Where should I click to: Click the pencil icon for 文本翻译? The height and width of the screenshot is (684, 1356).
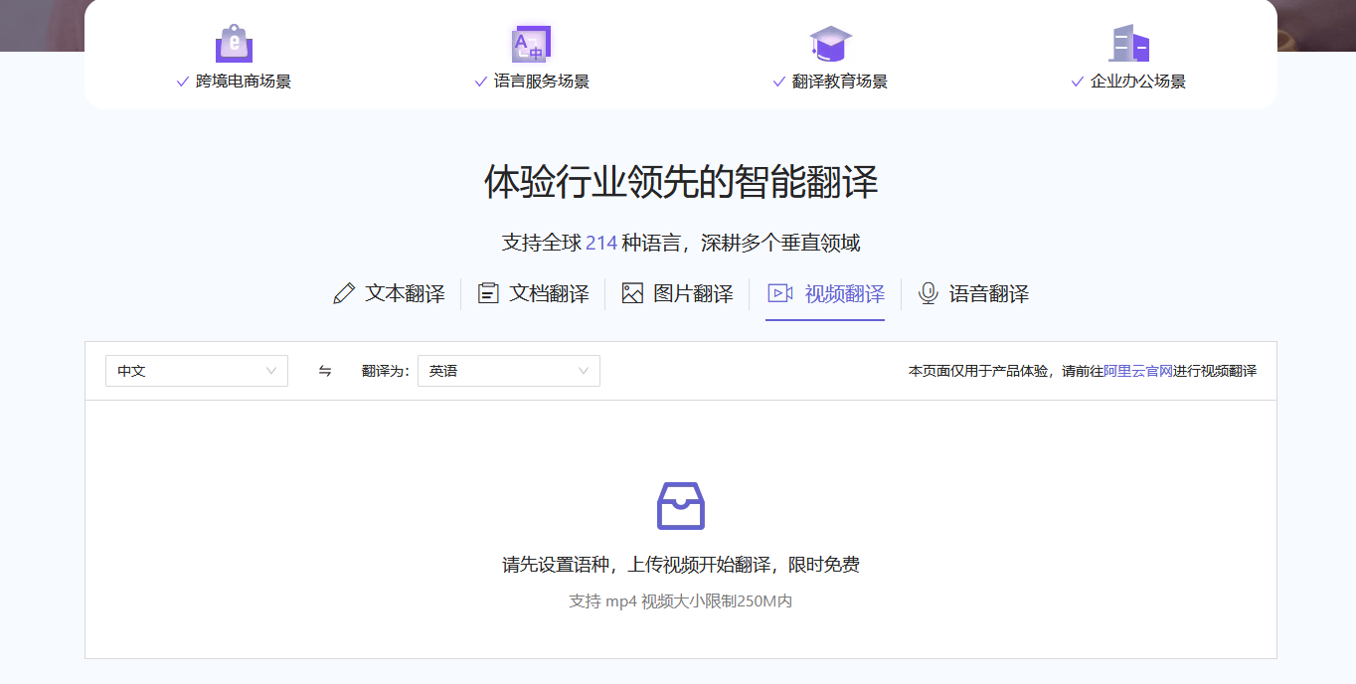[x=344, y=293]
